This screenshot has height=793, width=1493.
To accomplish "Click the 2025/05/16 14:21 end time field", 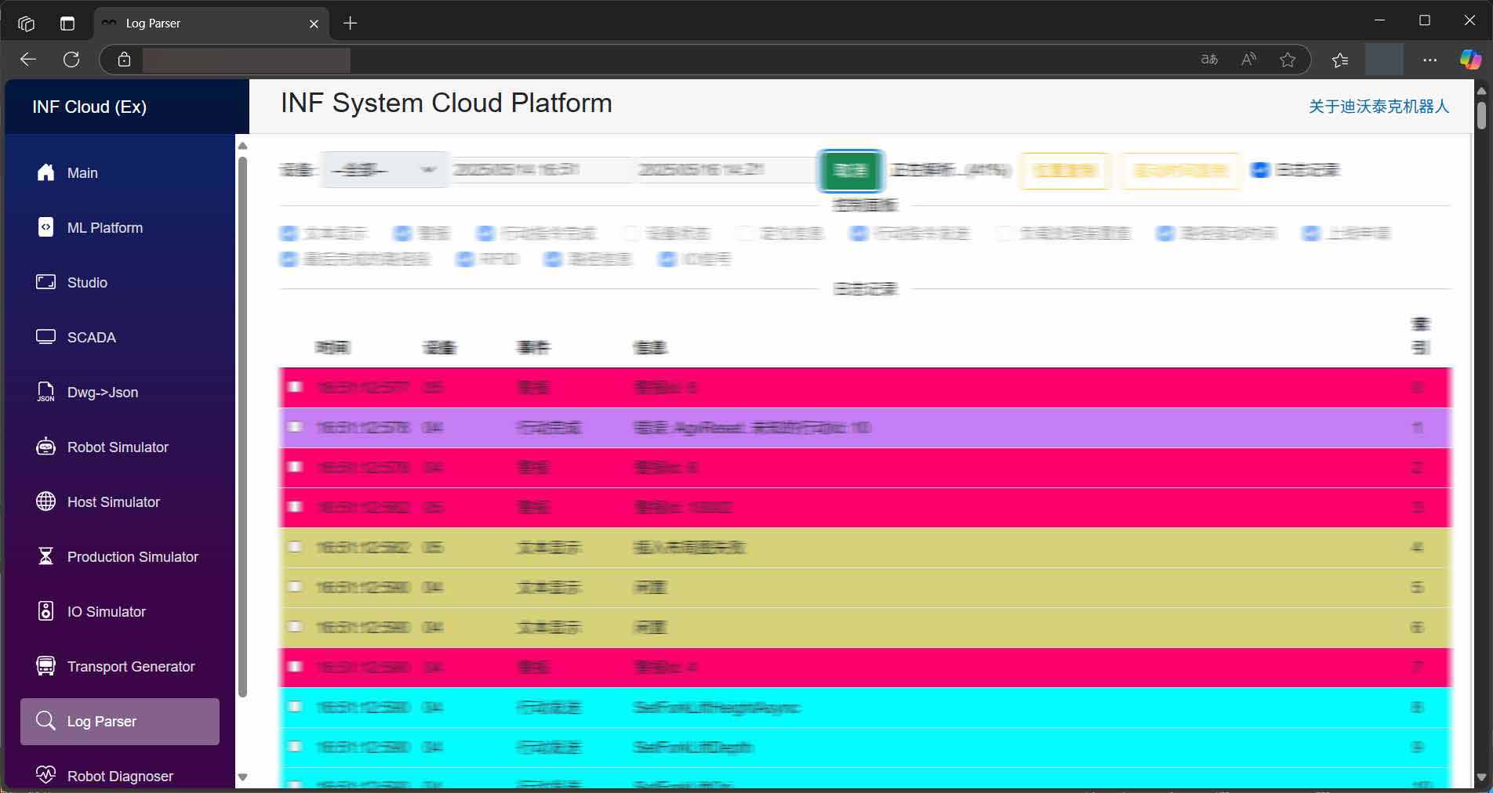I will pos(725,170).
